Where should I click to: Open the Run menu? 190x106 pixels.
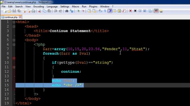click(x=84, y=6)
